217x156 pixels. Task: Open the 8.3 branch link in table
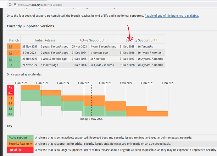[10, 59]
